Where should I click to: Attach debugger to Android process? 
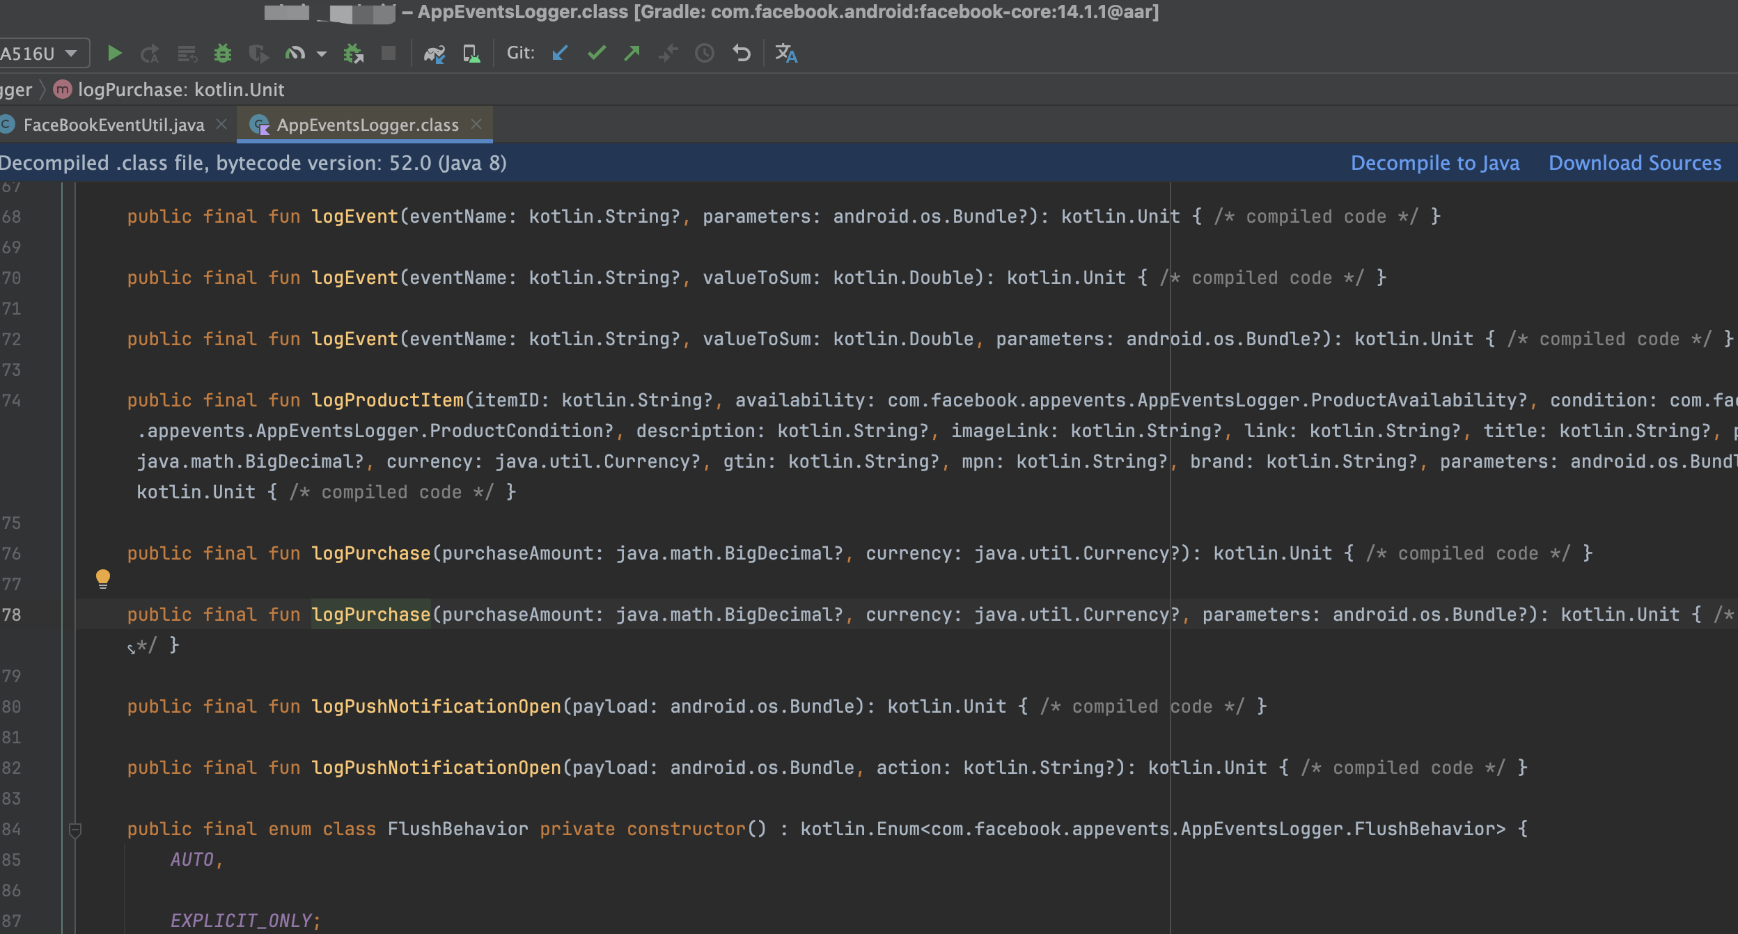354,53
